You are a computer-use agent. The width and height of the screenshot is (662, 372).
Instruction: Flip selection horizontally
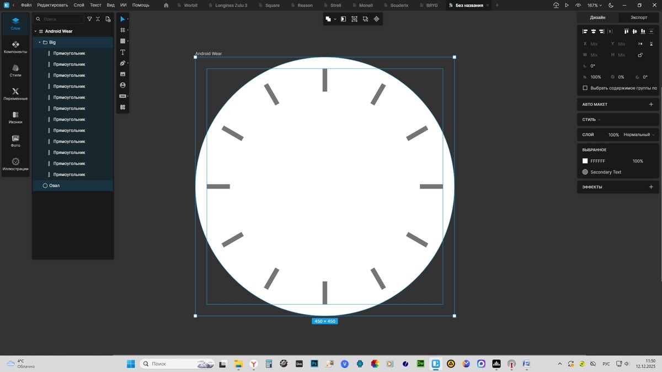pyautogui.click(x=640, y=44)
